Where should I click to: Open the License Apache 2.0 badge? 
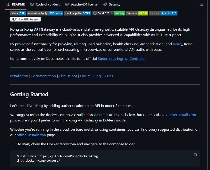163,13
